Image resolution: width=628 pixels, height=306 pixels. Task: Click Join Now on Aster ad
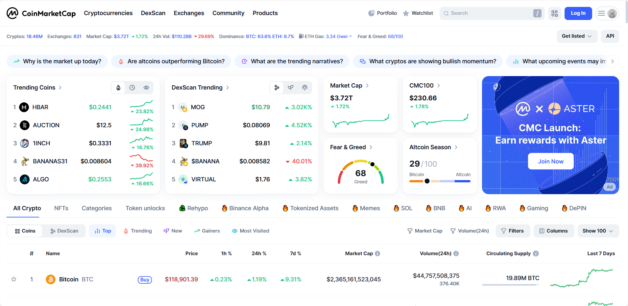pyautogui.click(x=551, y=161)
